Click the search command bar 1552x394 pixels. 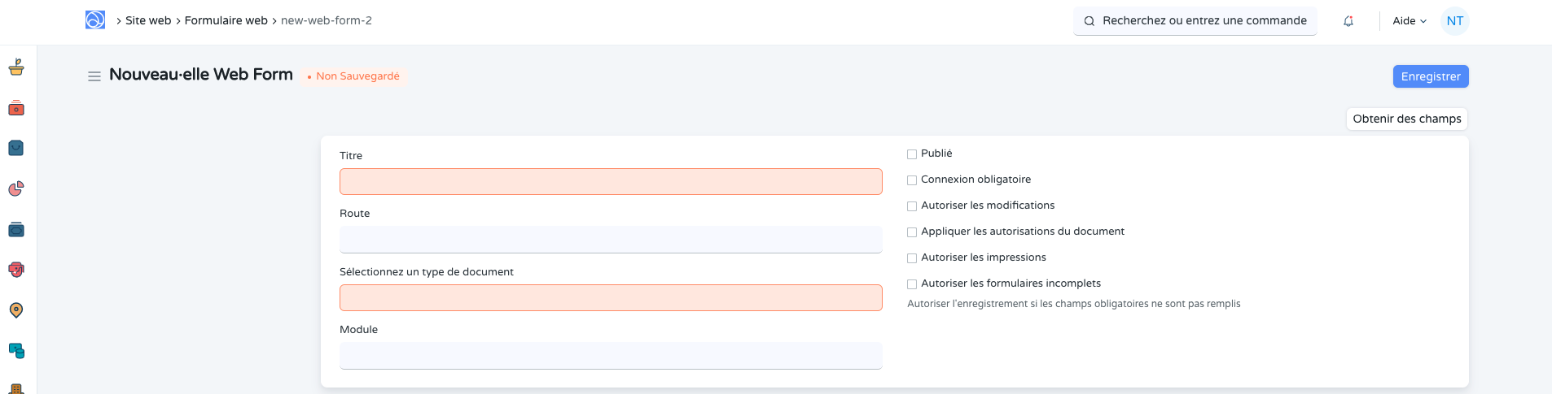(1195, 21)
